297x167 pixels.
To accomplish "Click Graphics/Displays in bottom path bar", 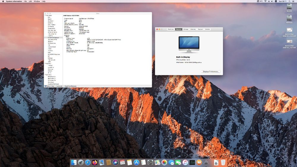I will [70, 86].
